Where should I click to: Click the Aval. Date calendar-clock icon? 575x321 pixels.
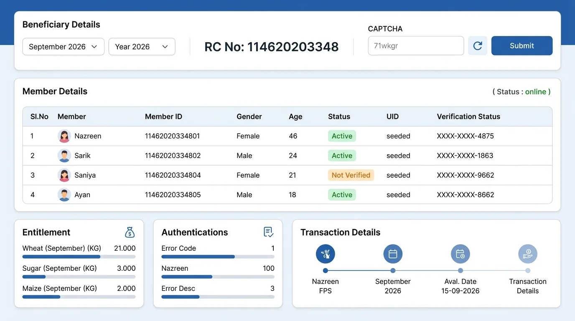(461, 254)
